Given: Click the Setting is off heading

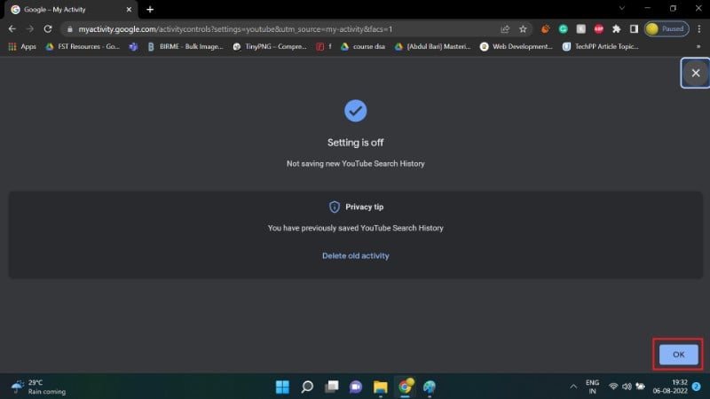Looking at the screenshot, I should (356, 143).
